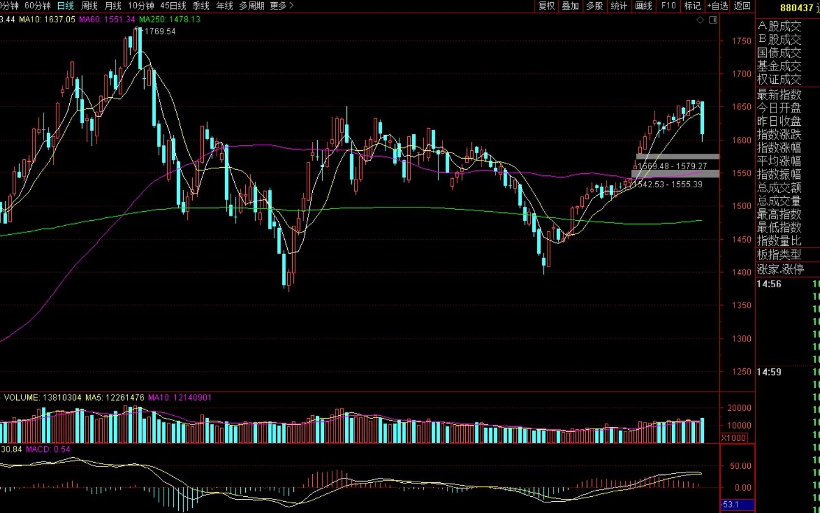The image size is (820, 513).
Task: Click the blue -53.1 MACD axis marker
Action: click(x=737, y=505)
